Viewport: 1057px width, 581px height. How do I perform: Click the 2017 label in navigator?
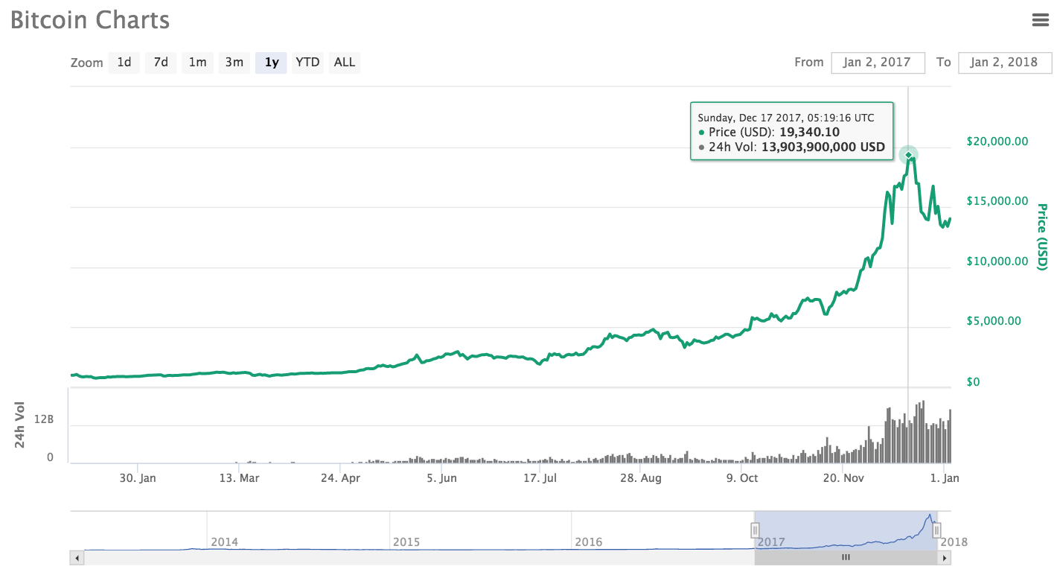771,542
